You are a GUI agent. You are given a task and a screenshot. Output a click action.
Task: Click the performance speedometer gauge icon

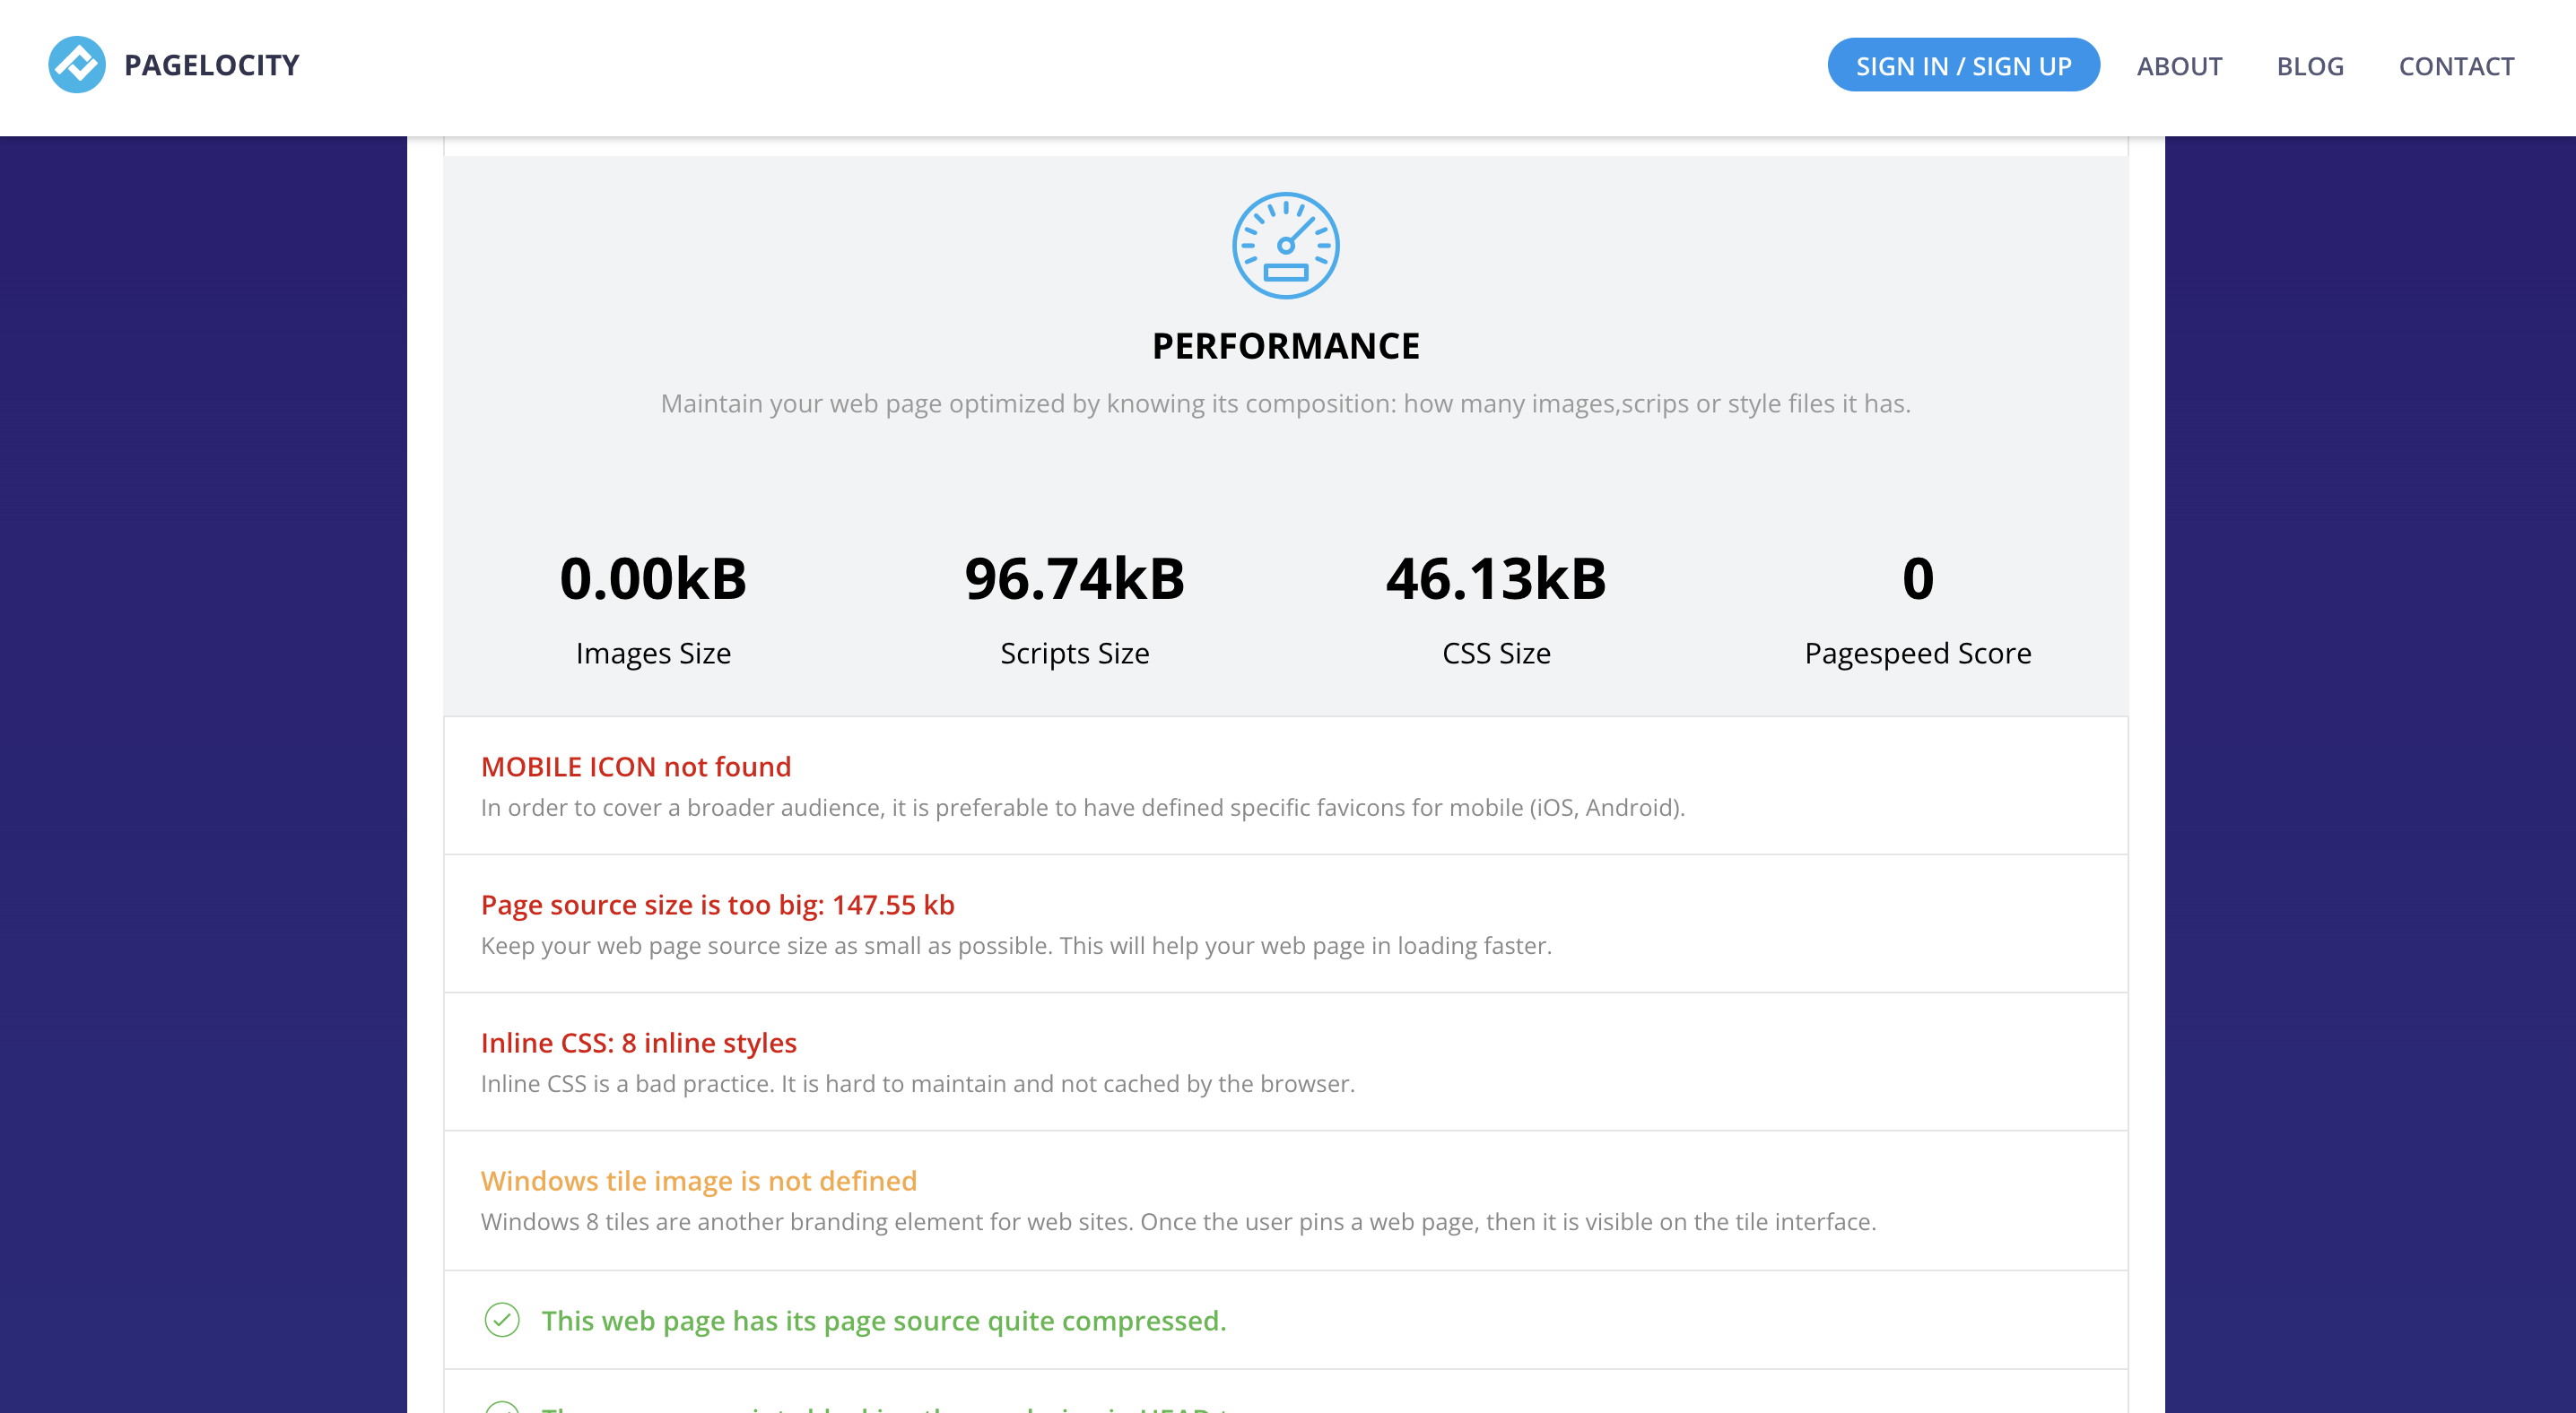click(x=1285, y=246)
